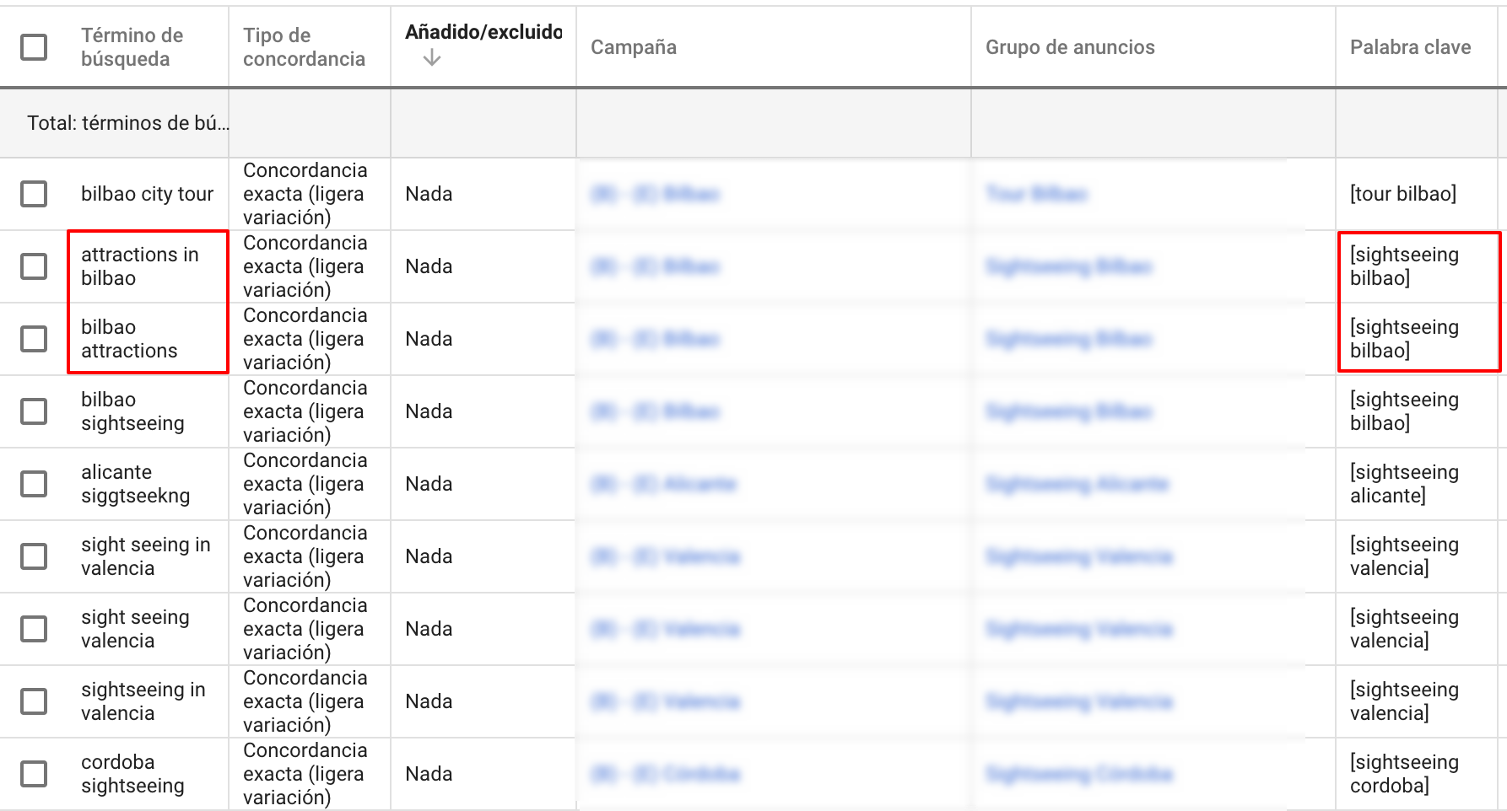This screenshot has height=811, width=1507.
Task: Click search term 'attractions in bilbao'
Action: (140, 266)
